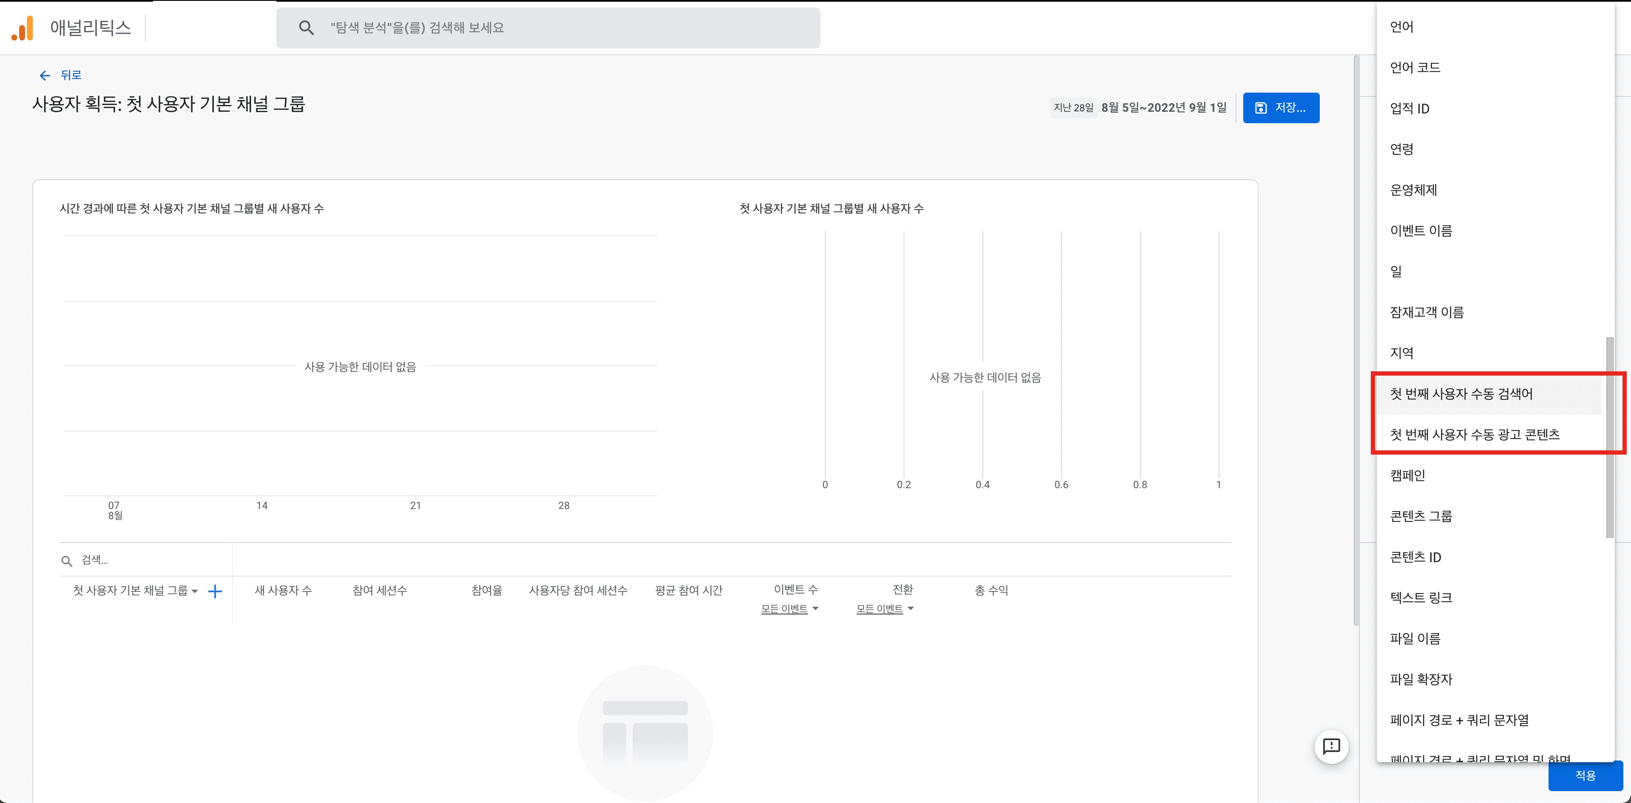This screenshot has height=803, width=1631.
Task: Open the feedback chat icon button
Action: pyautogui.click(x=1332, y=746)
